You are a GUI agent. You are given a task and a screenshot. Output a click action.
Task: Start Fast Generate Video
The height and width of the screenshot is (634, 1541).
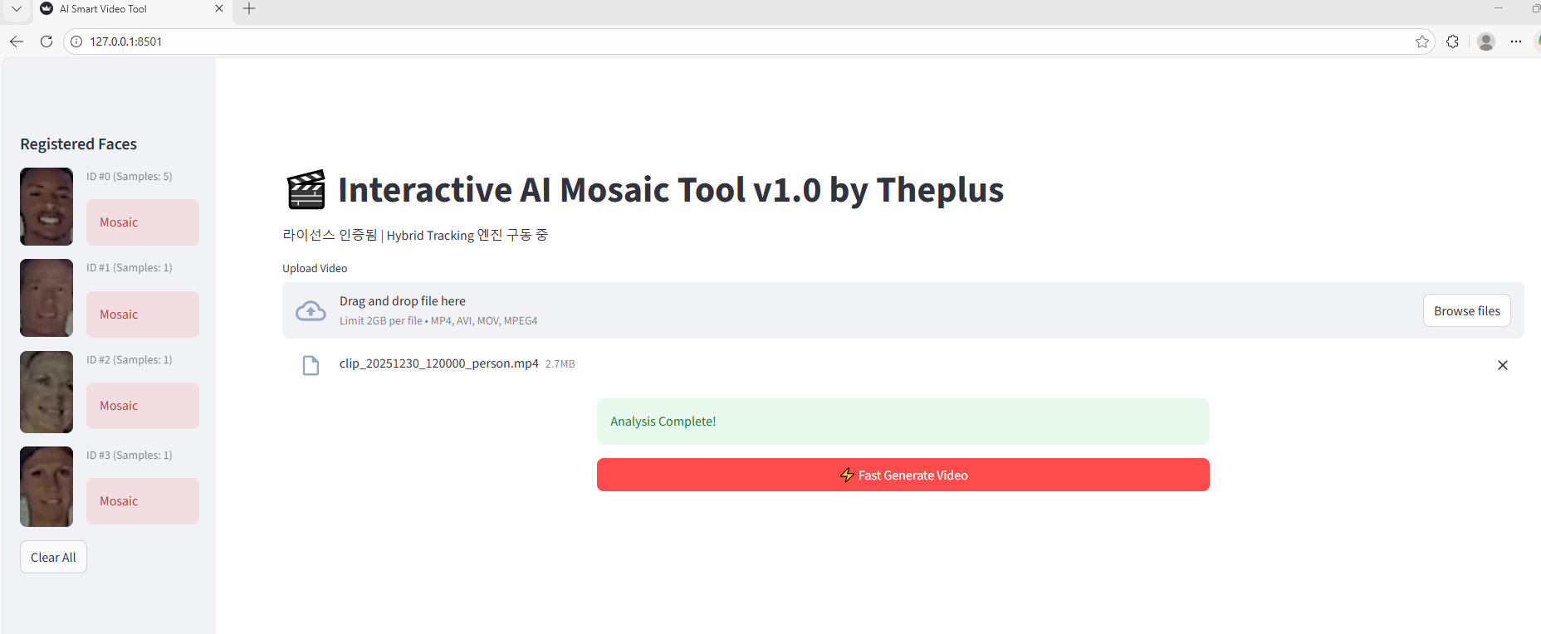[x=903, y=475]
